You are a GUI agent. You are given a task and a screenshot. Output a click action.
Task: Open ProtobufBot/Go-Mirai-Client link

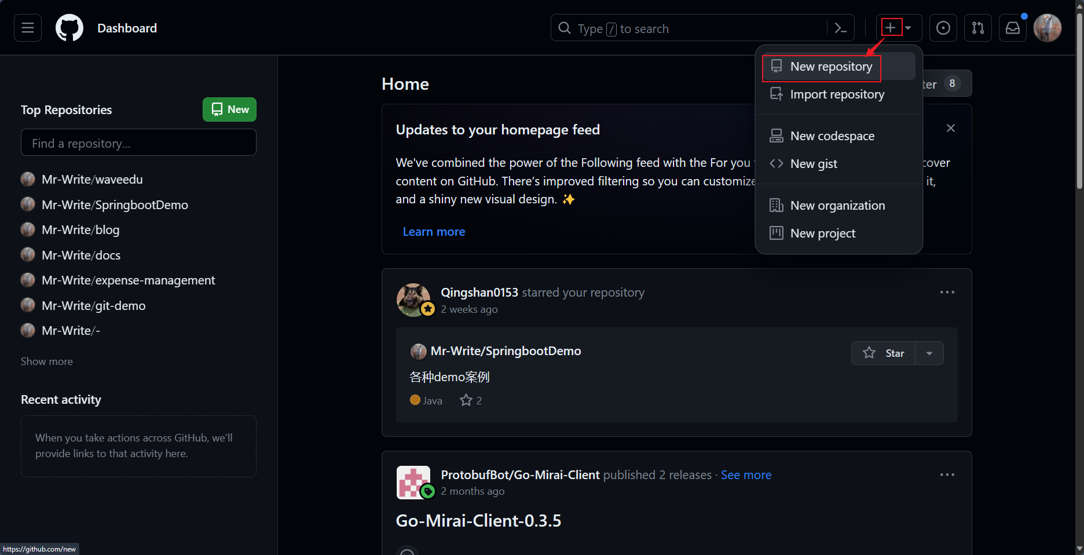pyautogui.click(x=520, y=475)
